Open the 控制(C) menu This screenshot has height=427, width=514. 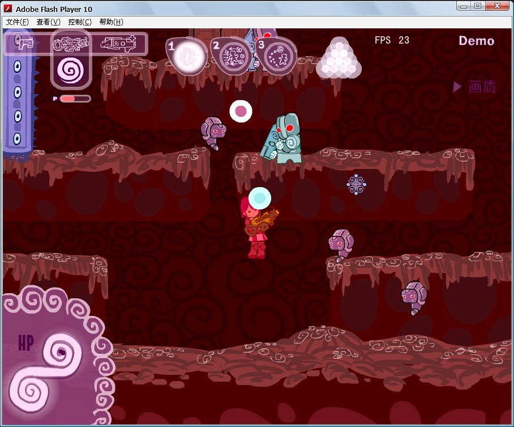click(80, 22)
